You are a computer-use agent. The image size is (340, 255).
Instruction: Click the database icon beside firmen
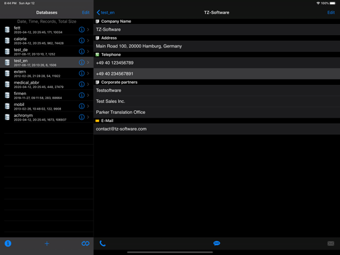7,95
